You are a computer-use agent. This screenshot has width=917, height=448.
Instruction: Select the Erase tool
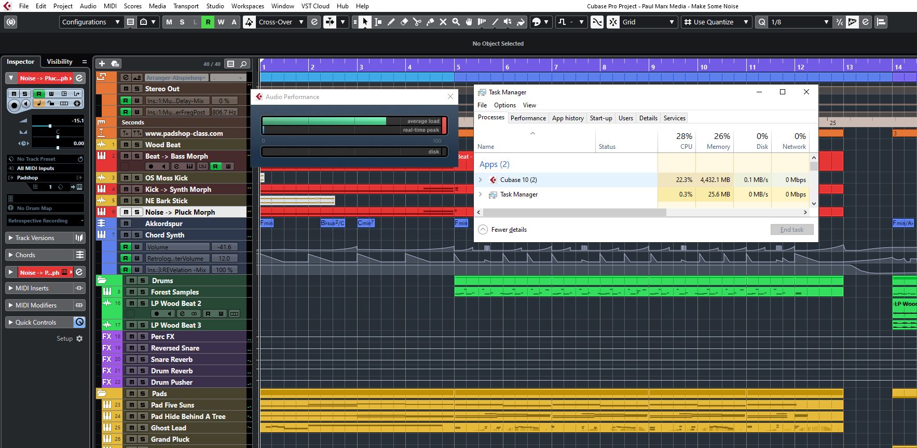click(404, 22)
